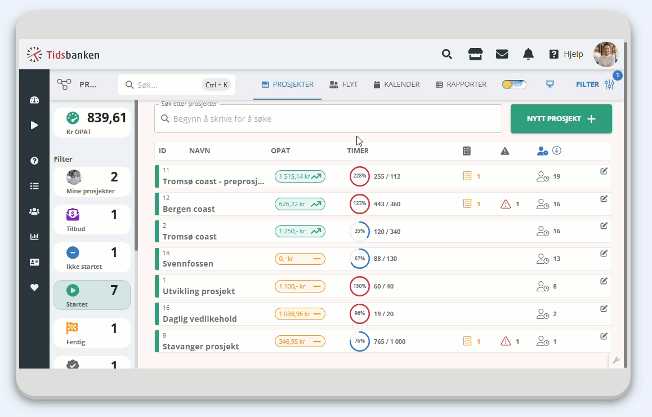This screenshot has width=652, height=417.
Task: Edit the Stavanger prosjekt row
Action: 604,336
